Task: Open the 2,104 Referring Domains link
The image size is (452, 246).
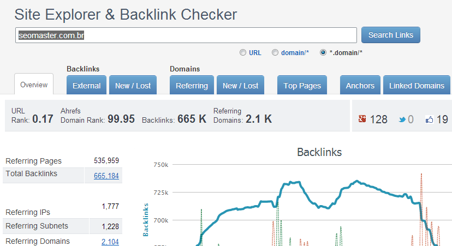Action: (x=110, y=242)
